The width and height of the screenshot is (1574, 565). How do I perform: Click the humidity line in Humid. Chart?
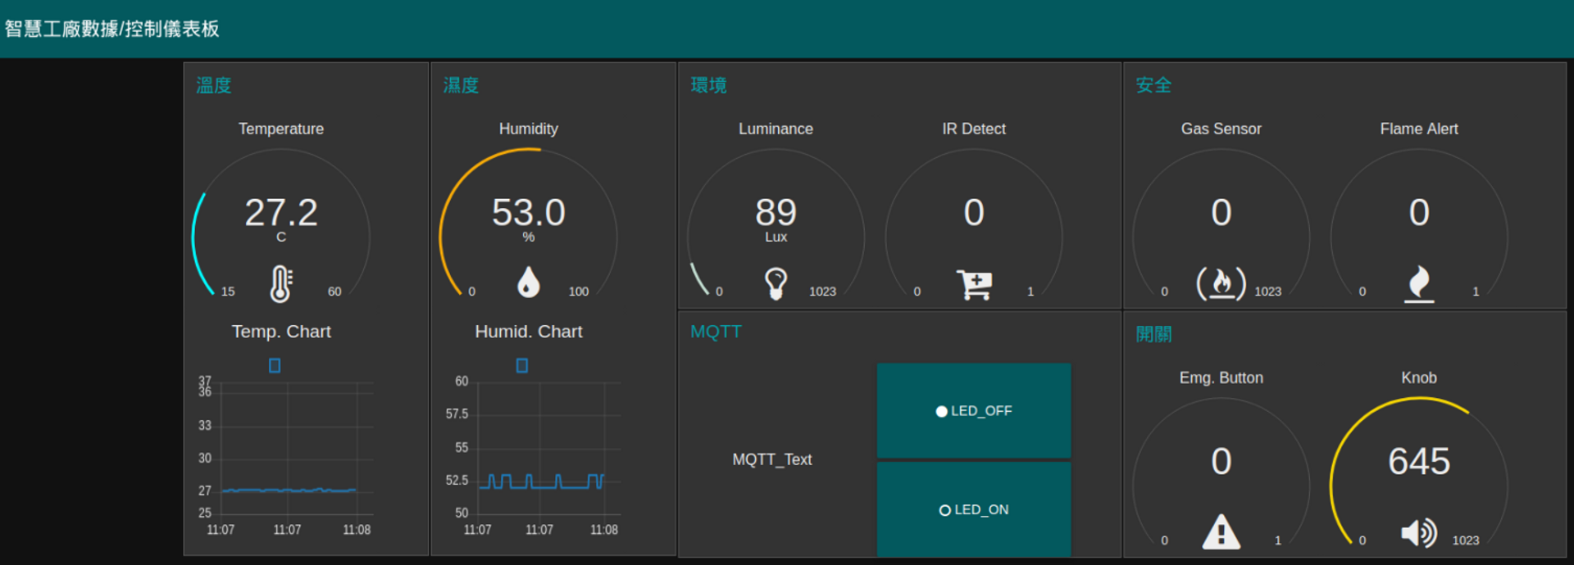point(542,481)
